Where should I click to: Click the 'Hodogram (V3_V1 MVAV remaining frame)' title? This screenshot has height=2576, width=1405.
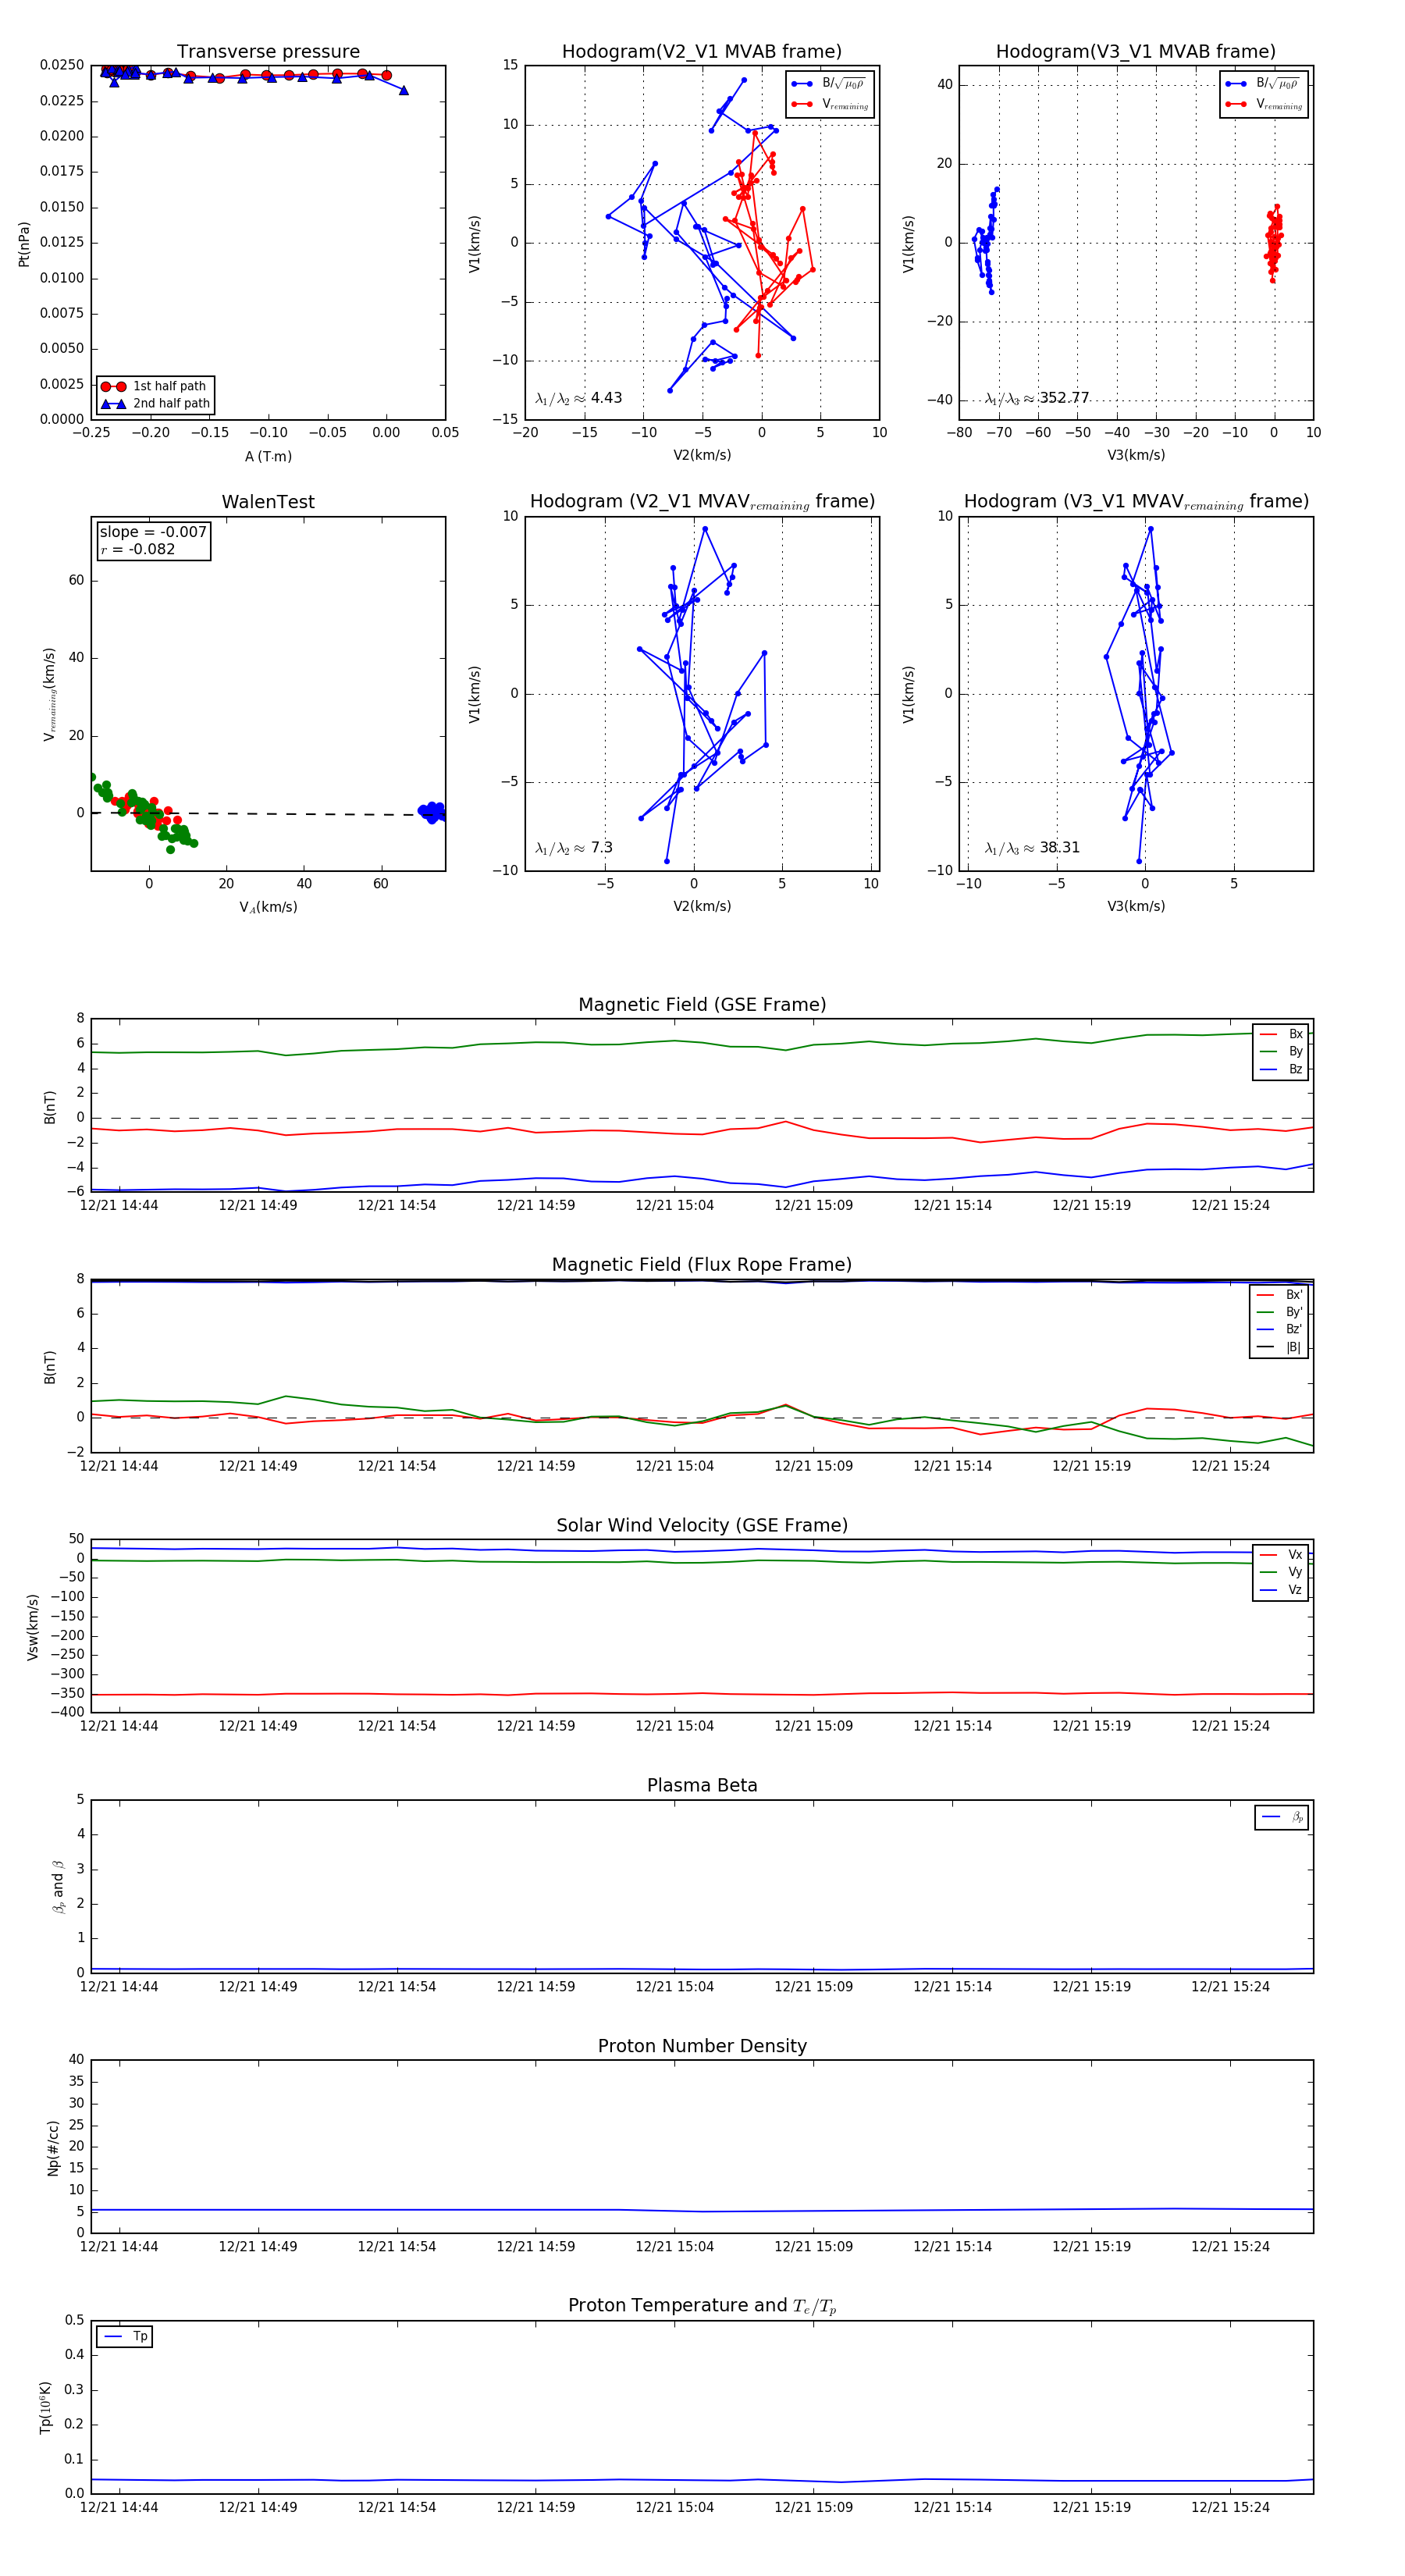click(x=1135, y=501)
